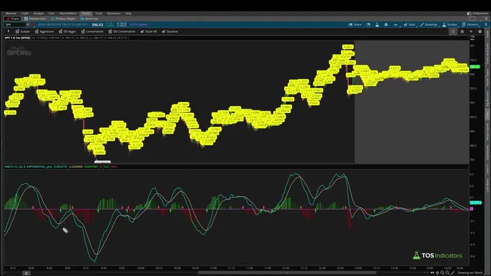Click the expand button at bottom left
Screen dimensions: 491x276
click(x=26, y=273)
